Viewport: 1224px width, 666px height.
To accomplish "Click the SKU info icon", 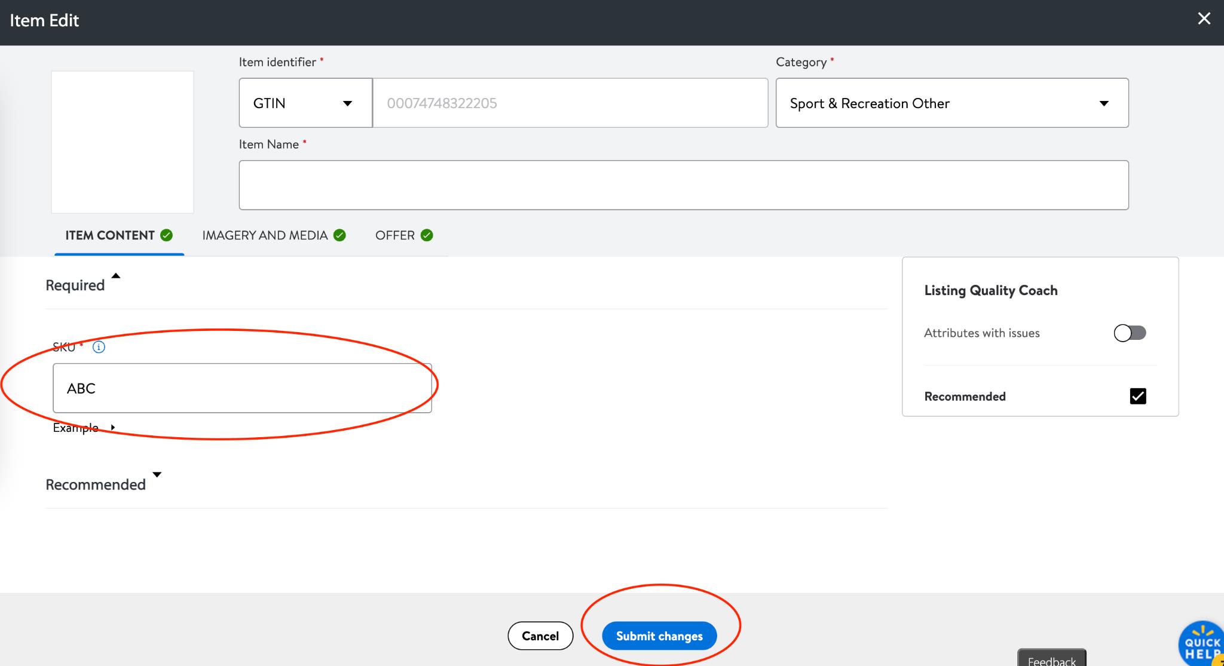I will (99, 347).
